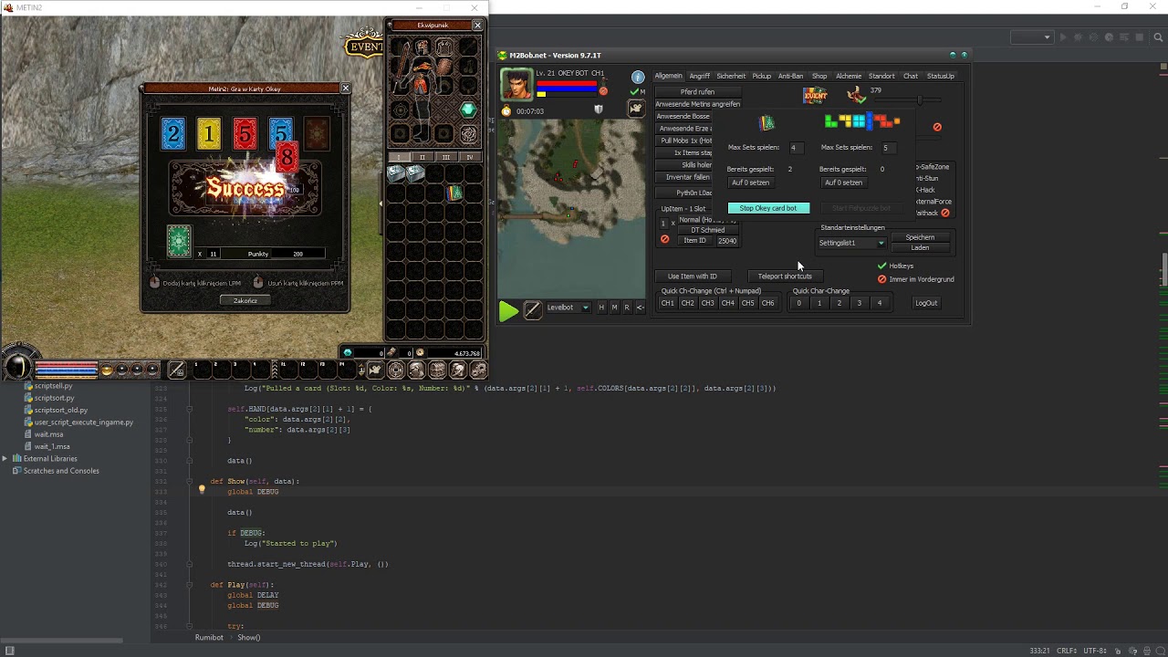1168x657 pixels.
Task: Click the game camera icon in bottom bar
Action: click(374, 370)
